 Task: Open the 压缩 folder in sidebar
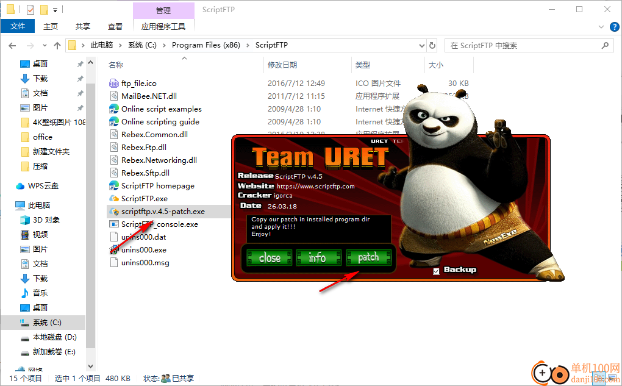click(40, 166)
